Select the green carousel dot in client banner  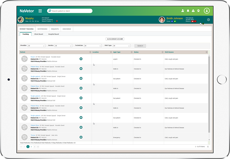(x=203, y=24)
